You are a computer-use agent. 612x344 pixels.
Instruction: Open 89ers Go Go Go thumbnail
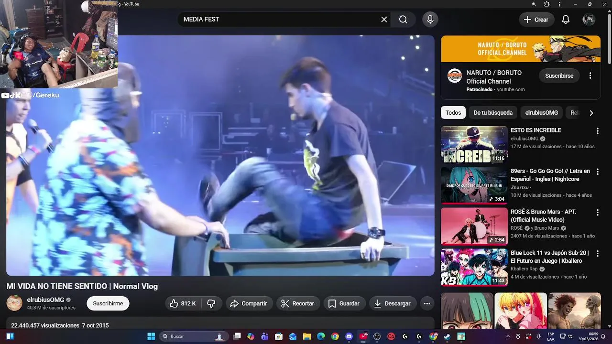pyautogui.click(x=474, y=185)
